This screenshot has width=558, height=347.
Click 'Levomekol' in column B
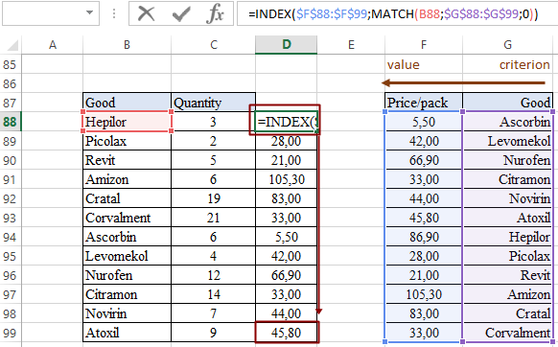(128, 256)
